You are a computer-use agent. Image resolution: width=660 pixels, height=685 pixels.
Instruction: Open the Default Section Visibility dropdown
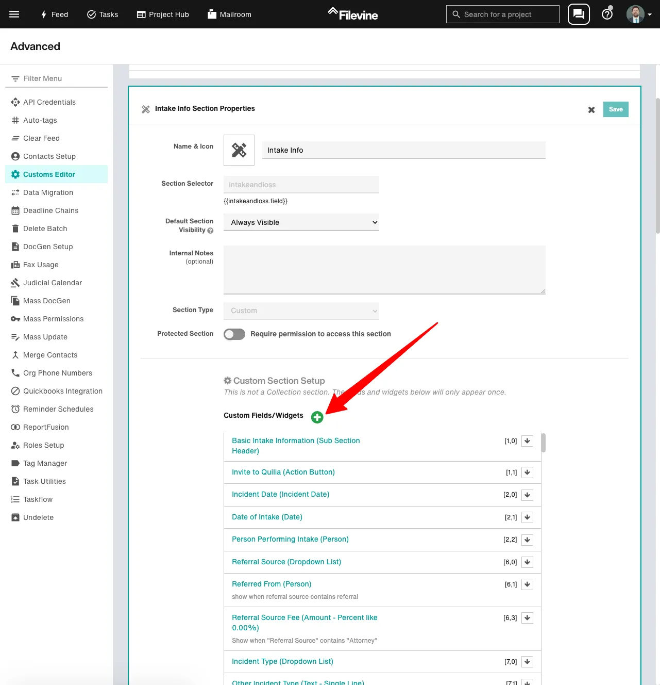pos(301,222)
